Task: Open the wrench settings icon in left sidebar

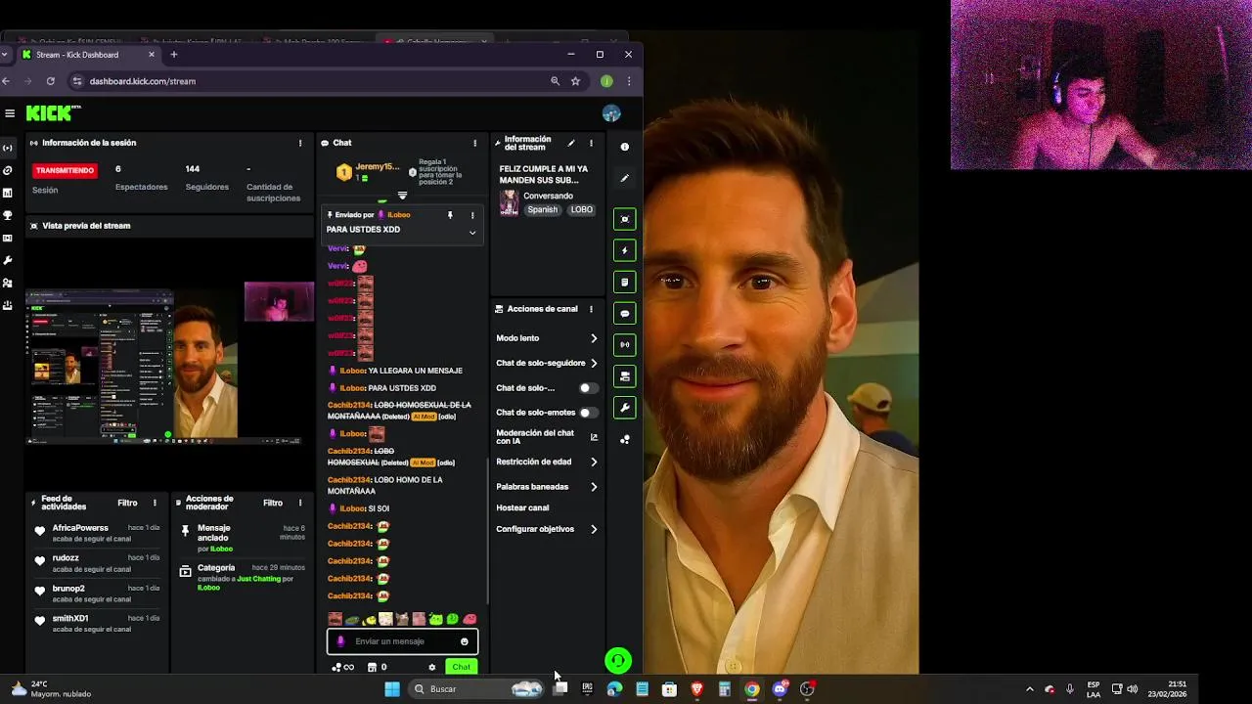Action: 7,260
